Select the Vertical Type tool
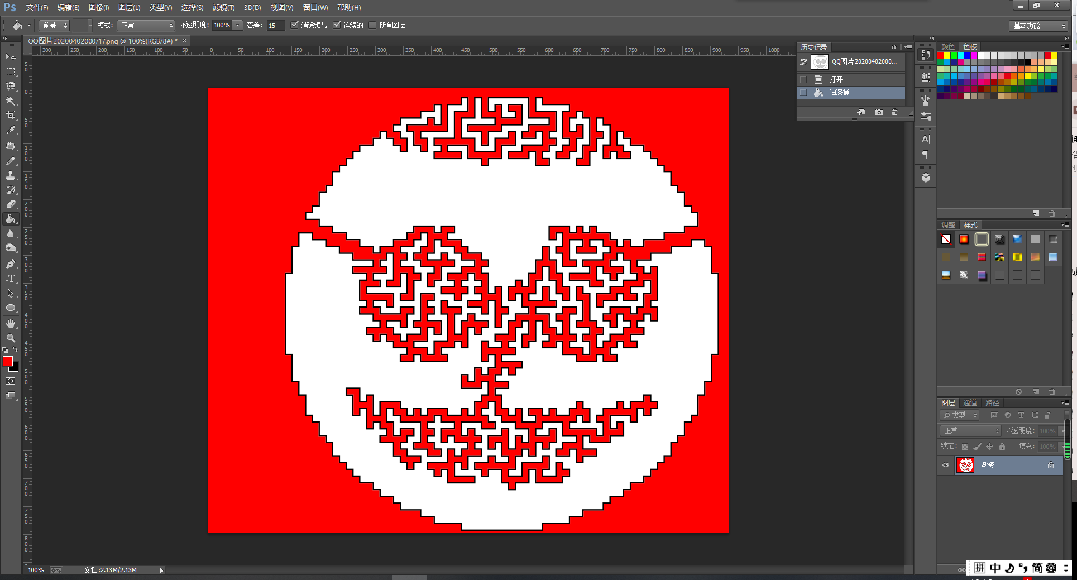 (11, 278)
